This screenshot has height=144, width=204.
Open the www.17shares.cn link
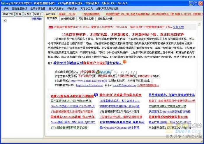tap(89, 85)
